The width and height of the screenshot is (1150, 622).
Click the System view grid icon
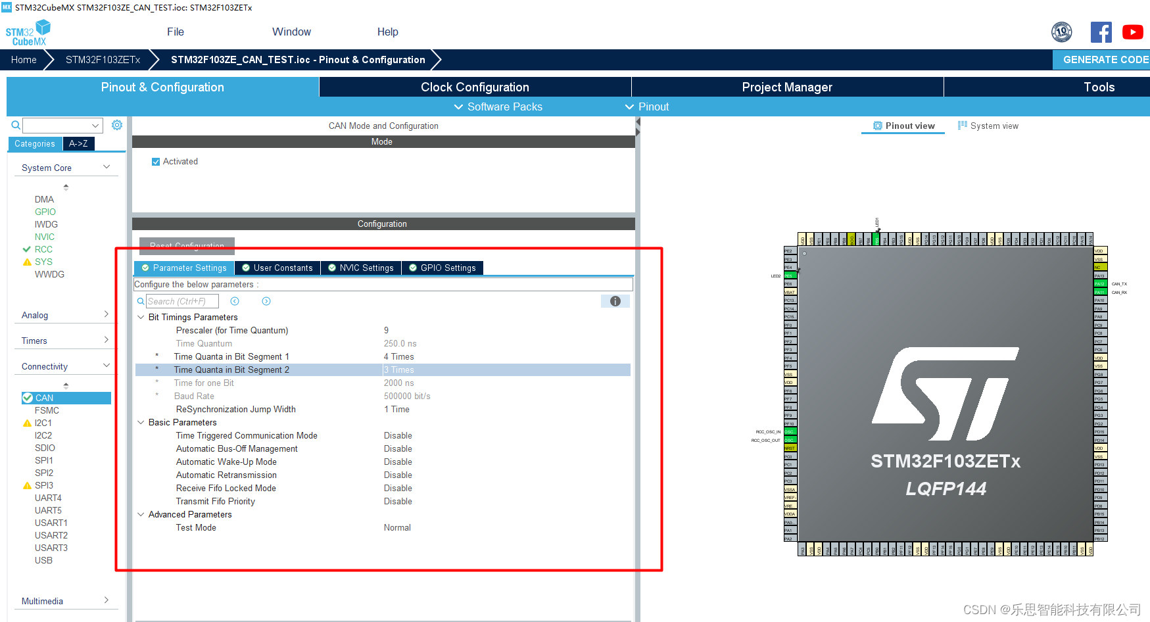pyautogui.click(x=963, y=125)
